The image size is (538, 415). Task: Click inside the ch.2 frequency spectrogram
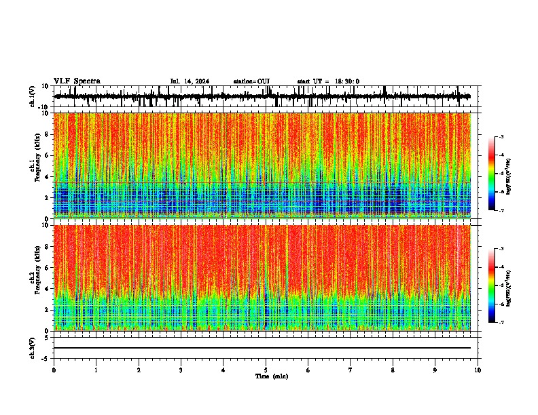point(262,278)
